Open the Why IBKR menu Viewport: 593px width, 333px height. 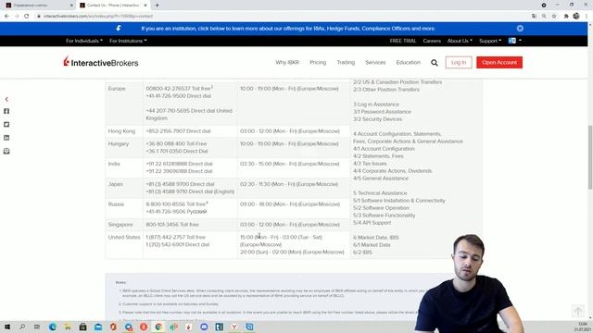(287, 62)
